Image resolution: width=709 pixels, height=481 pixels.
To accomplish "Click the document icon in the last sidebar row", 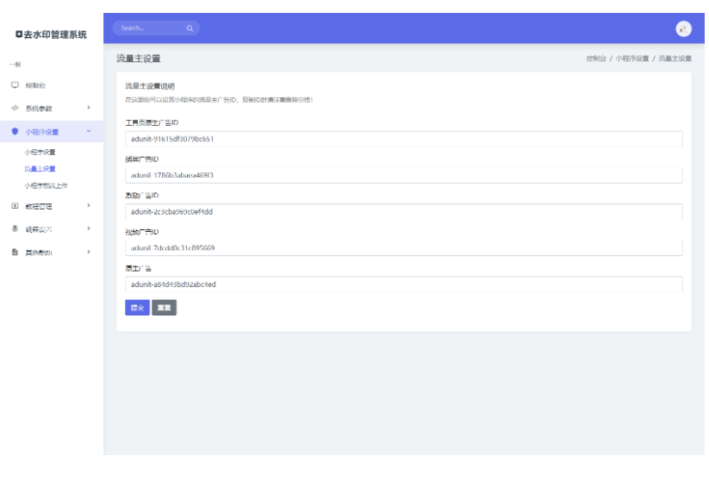I will click(x=15, y=252).
